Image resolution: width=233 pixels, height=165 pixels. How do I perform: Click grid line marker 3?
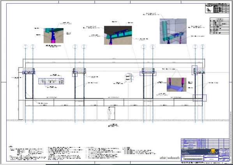[75, 47]
